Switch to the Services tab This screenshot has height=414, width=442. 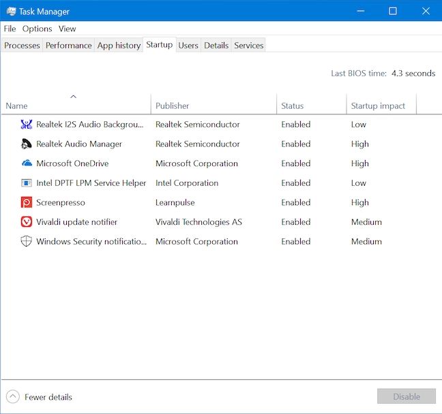[248, 46]
